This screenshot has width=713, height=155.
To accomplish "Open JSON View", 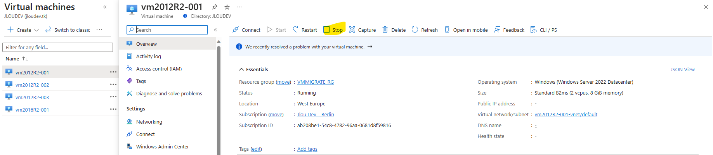I will tap(683, 69).
